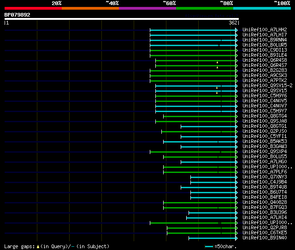Click the query end position 362
Screen dimensions: 295x250
pos(233,23)
